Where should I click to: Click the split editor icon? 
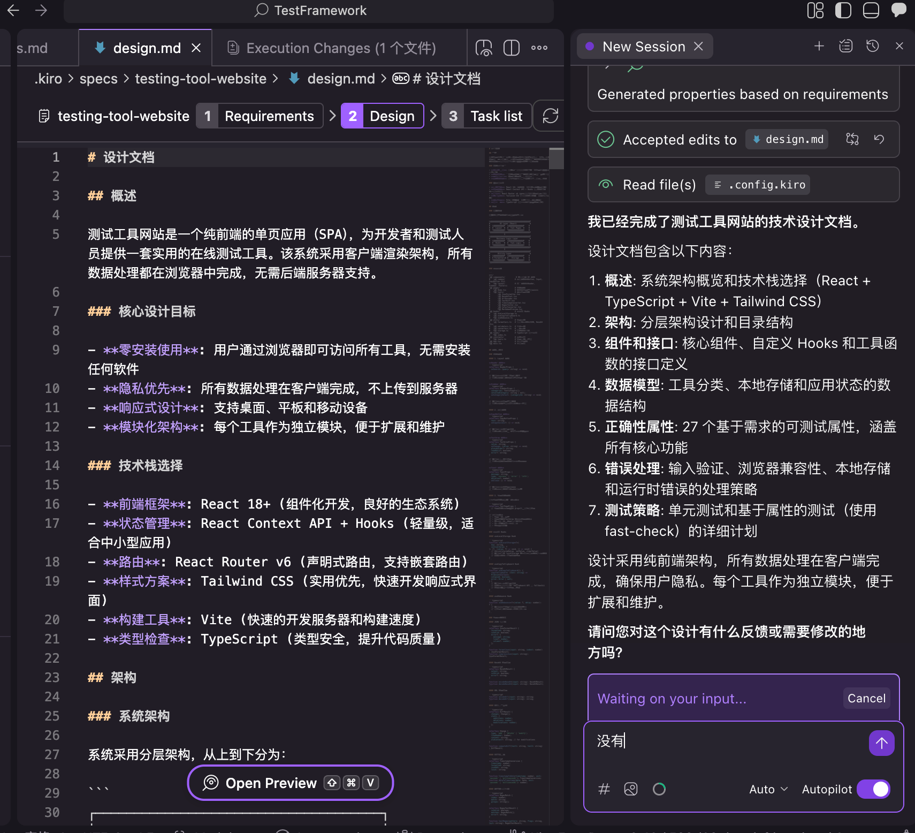tap(511, 48)
